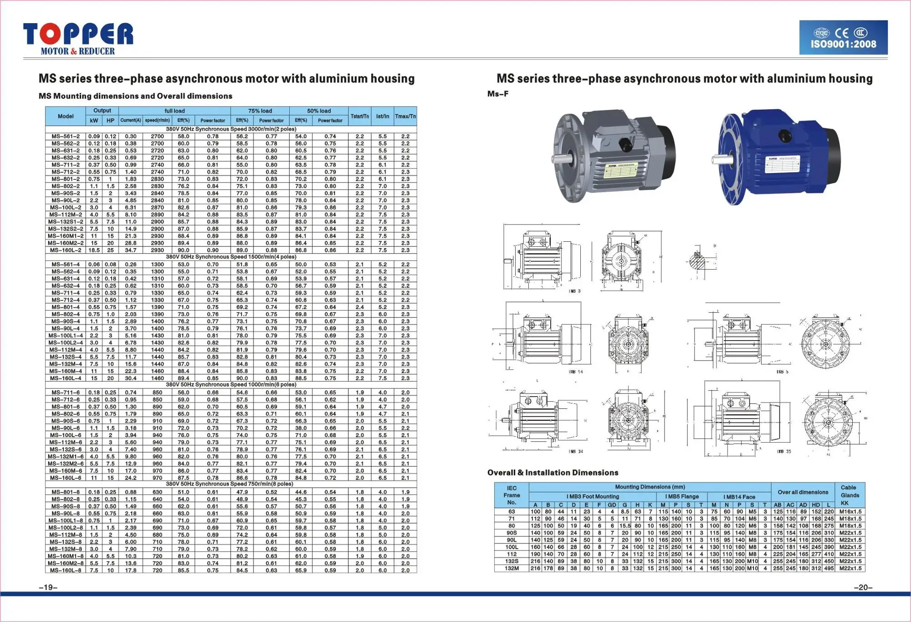Click frame 132M row in dimensions table
Viewport: 911px width, 622px height.
[x=512, y=568]
